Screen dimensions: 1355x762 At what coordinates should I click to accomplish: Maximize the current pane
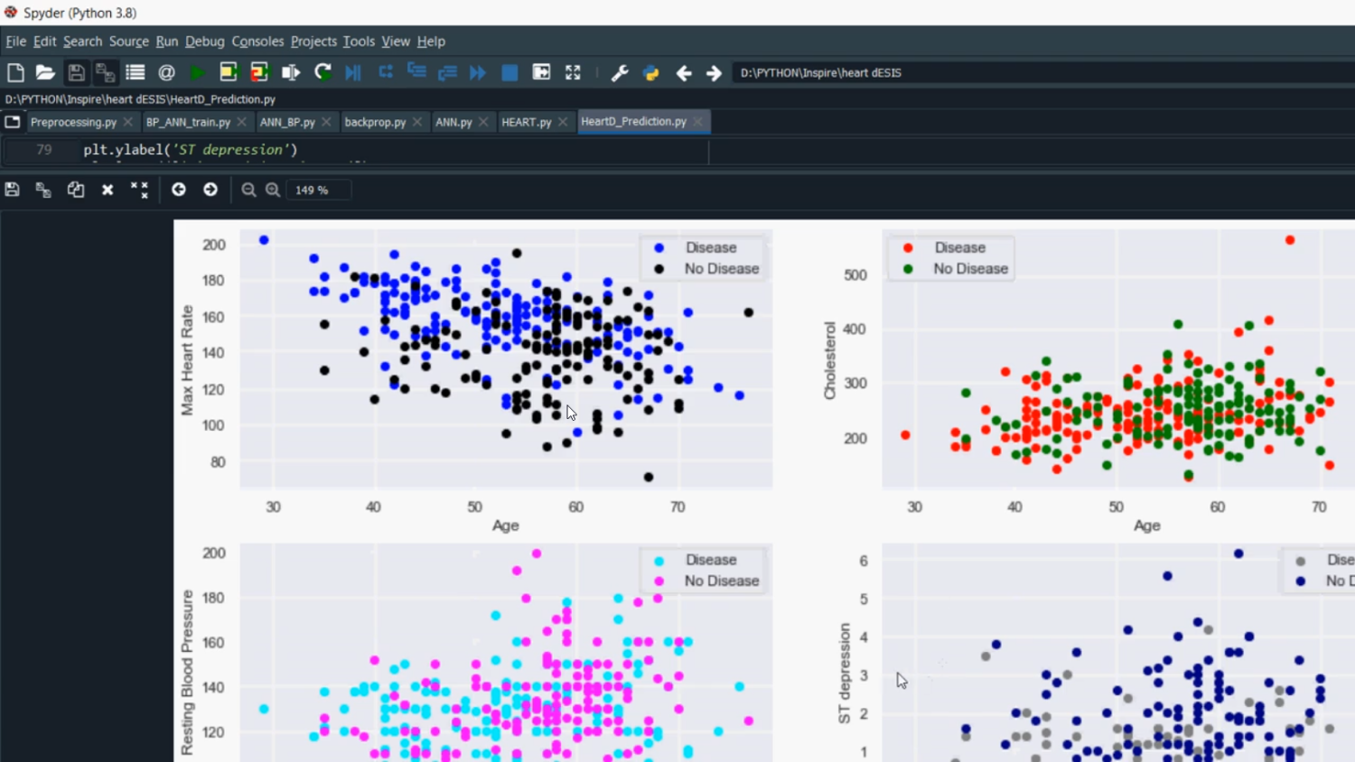573,73
